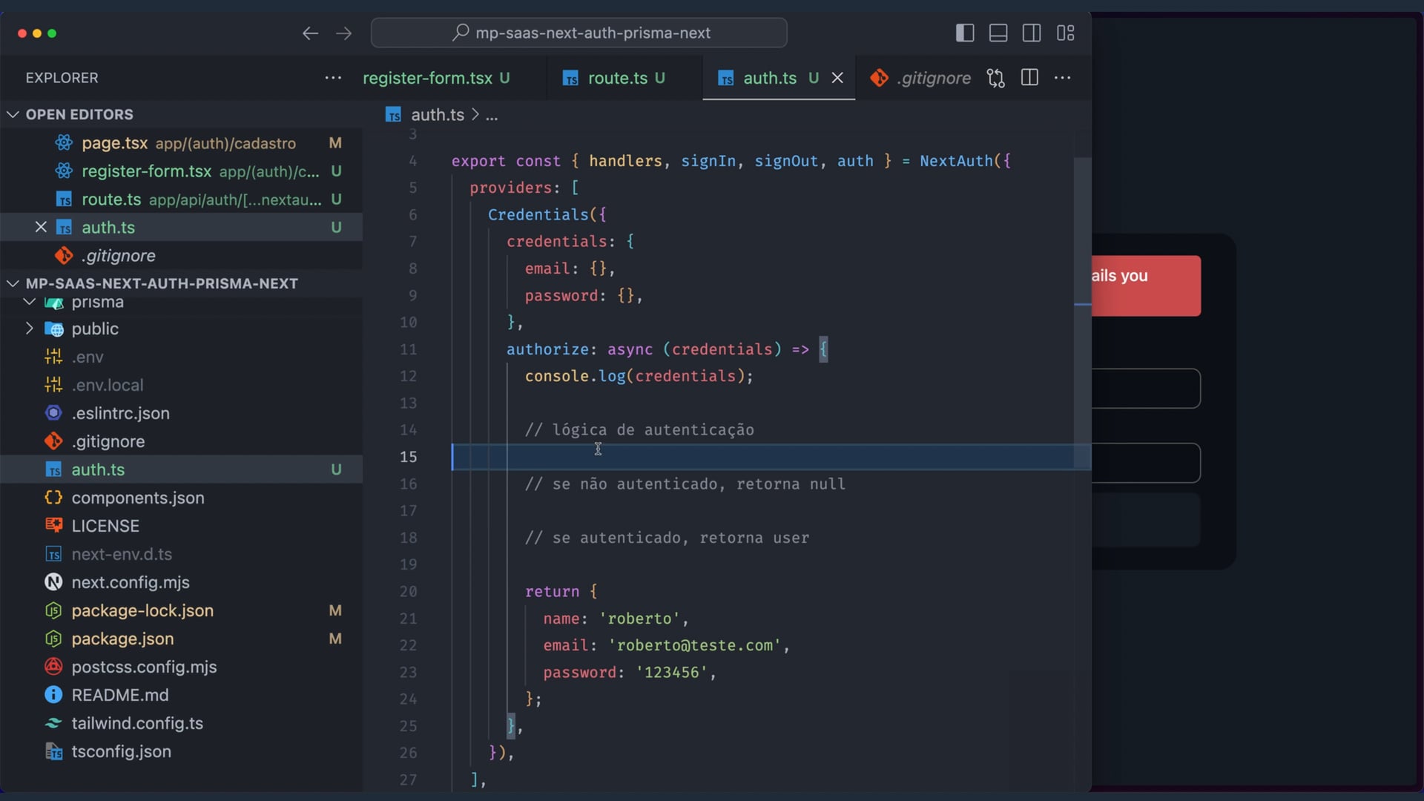Click the go forward arrow

pyautogui.click(x=343, y=33)
